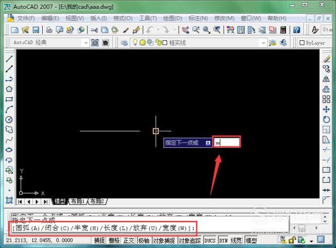Open the 标注(N) menu
The width and height of the screenshot is (336, 248).
[x=198, y=18]
